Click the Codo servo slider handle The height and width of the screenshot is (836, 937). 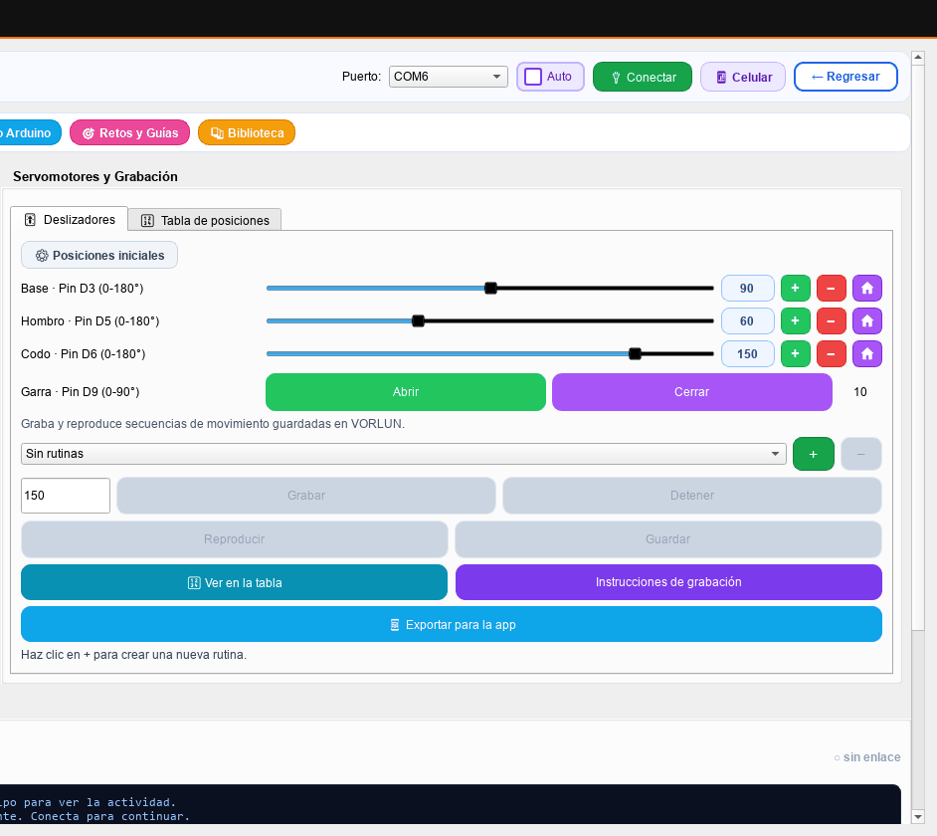point(636,354)
